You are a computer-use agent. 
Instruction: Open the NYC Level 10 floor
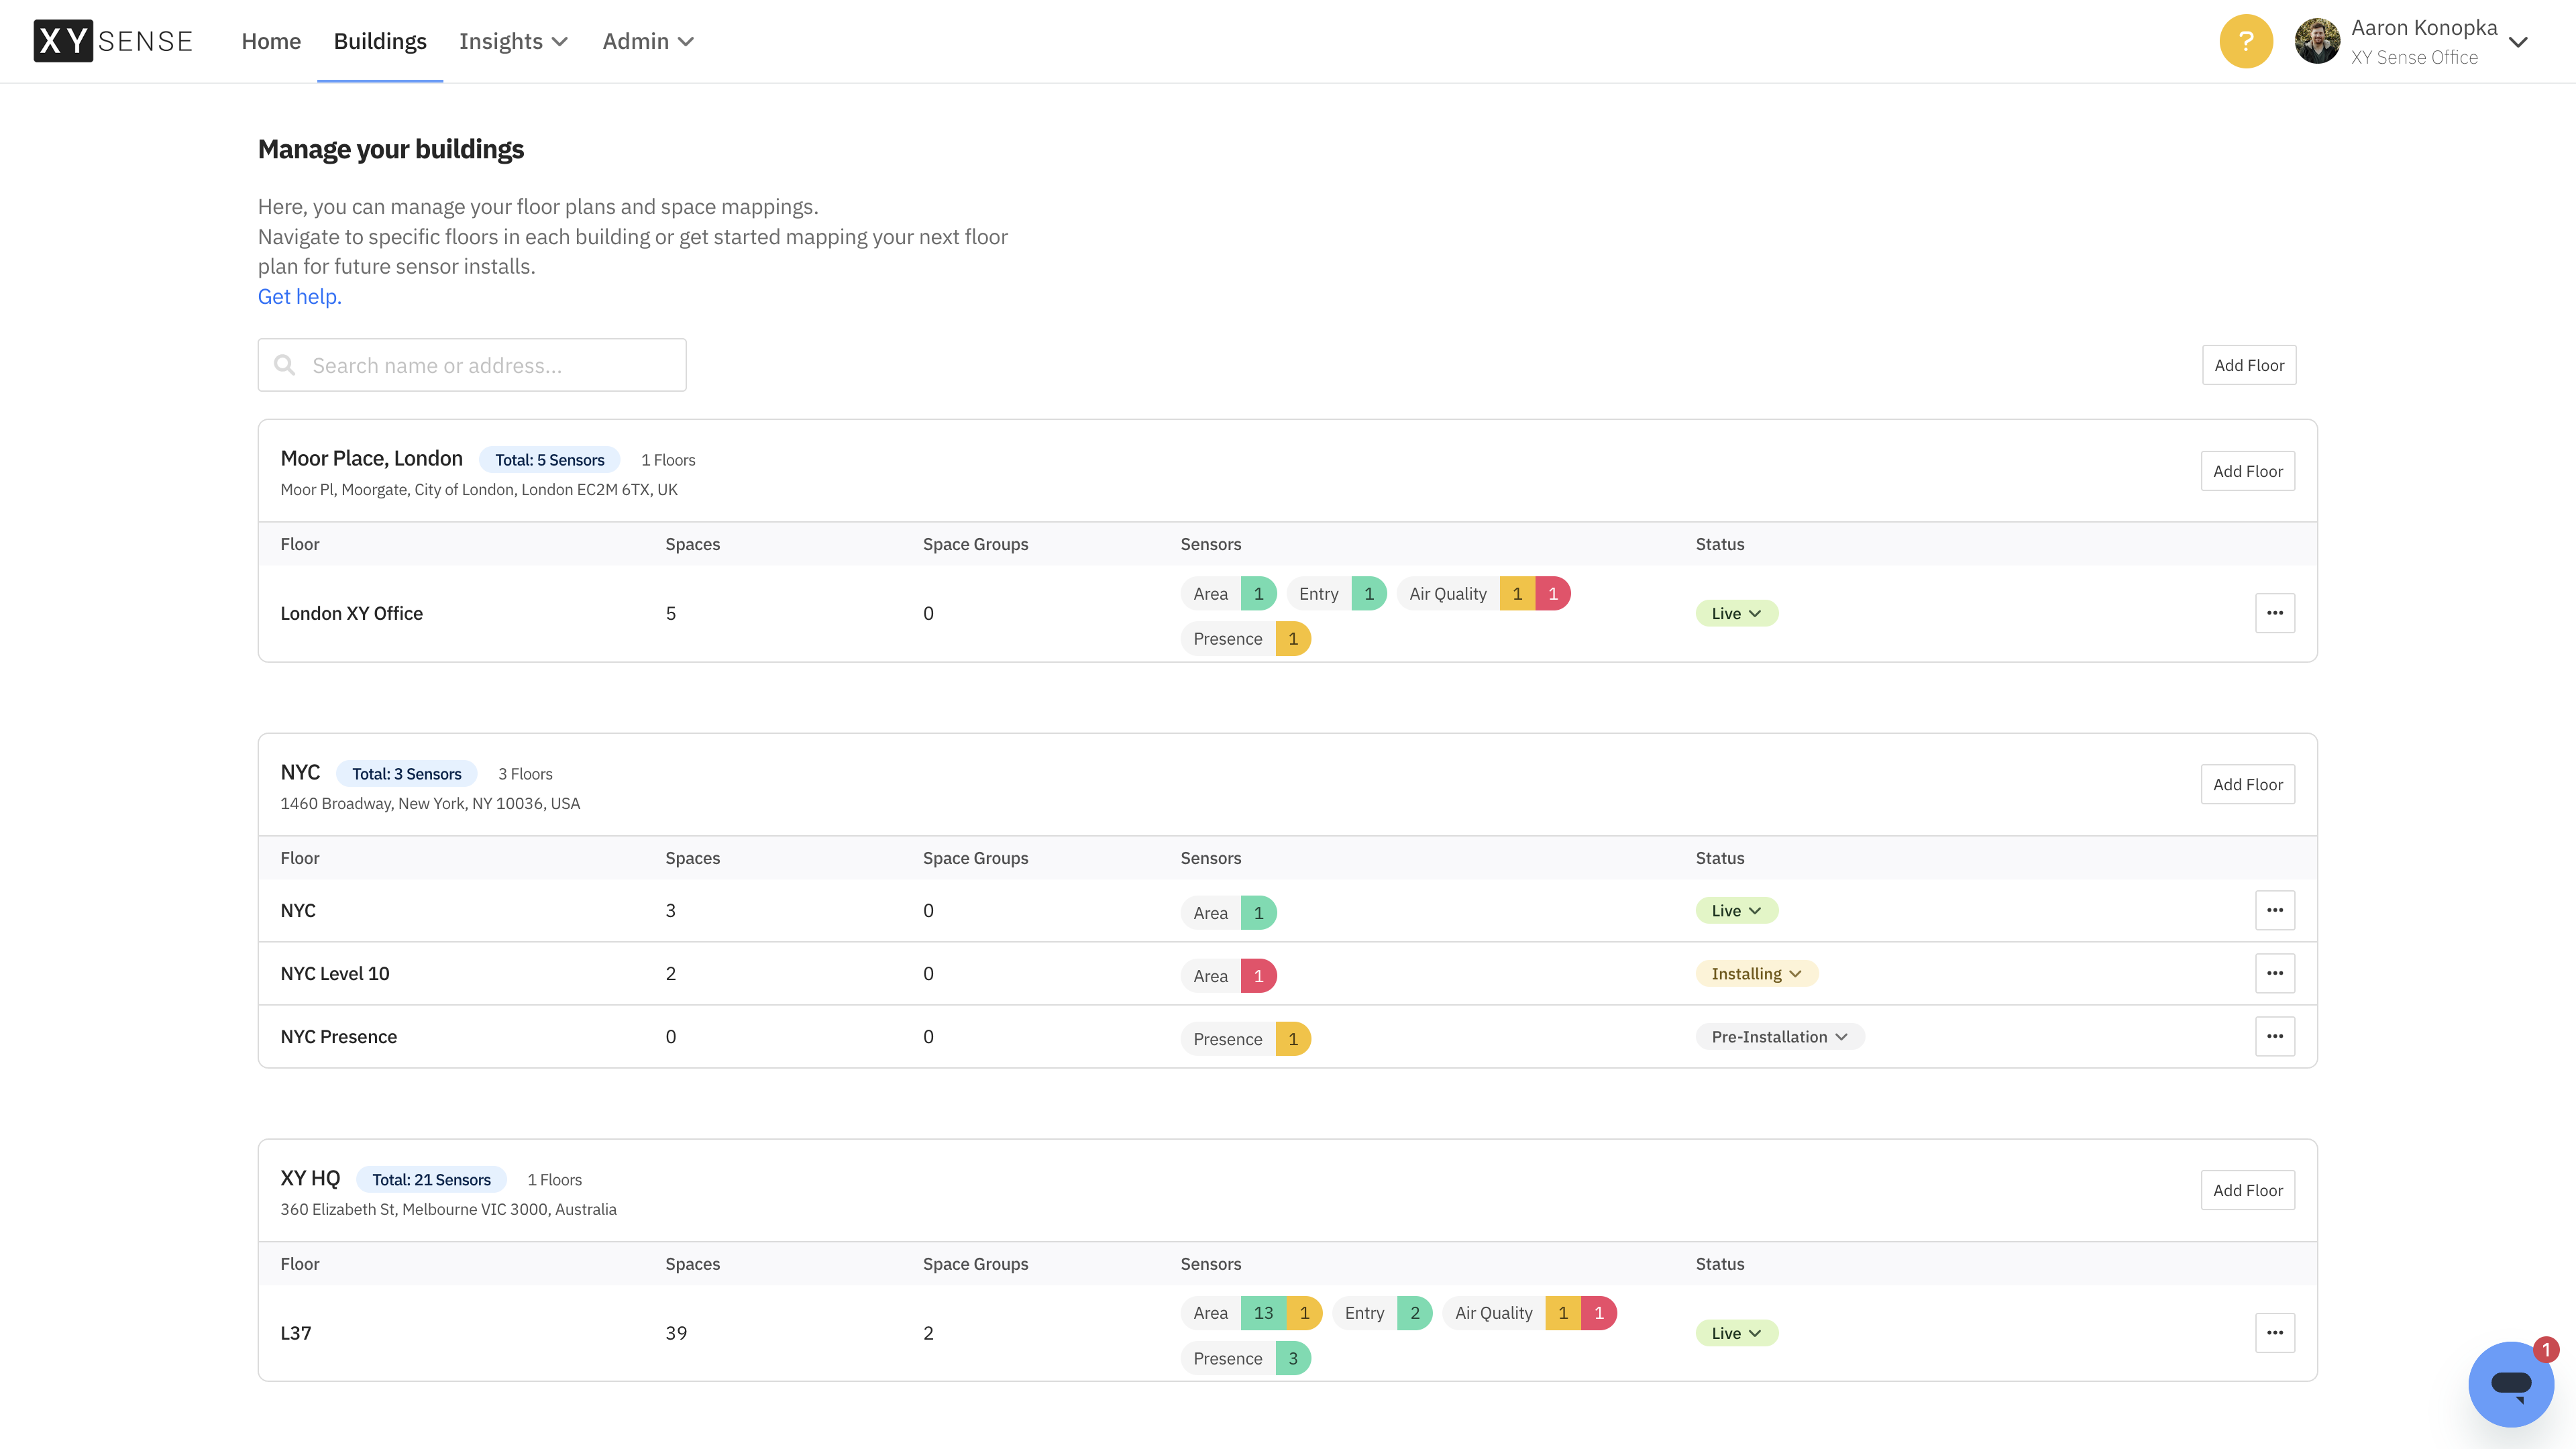pos(335,973)
